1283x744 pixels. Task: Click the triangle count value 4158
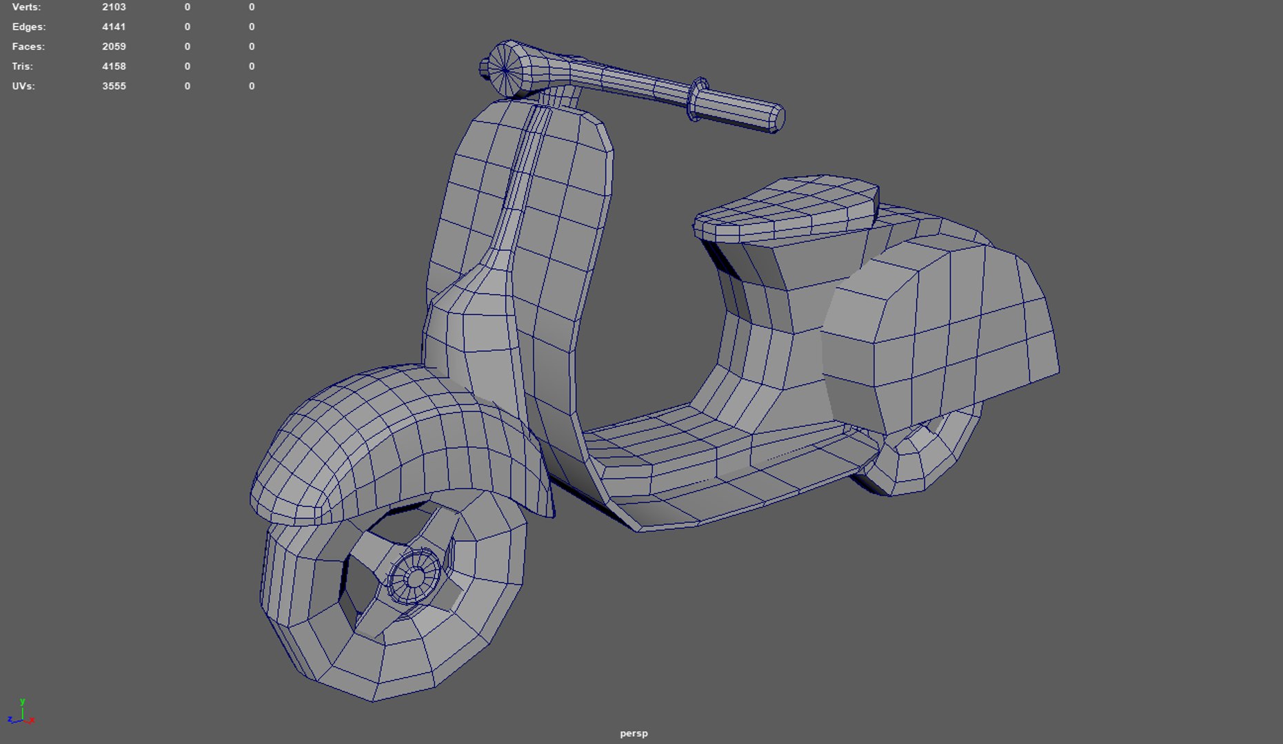coord(114,67)
